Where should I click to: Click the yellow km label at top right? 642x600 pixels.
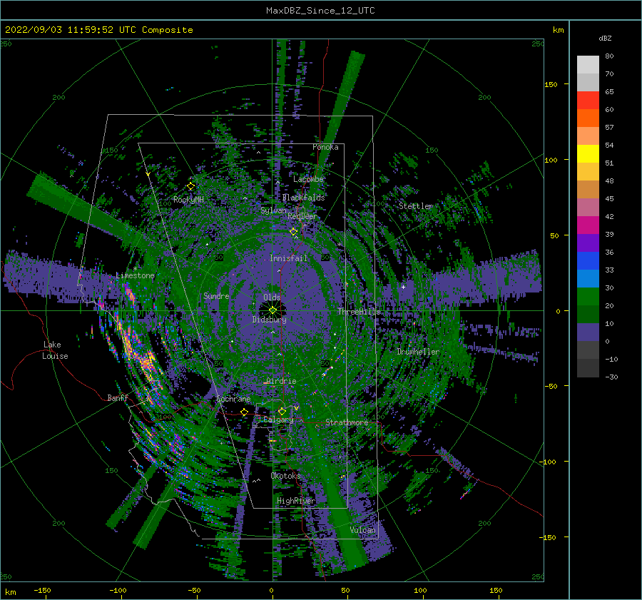coord(558,30)
